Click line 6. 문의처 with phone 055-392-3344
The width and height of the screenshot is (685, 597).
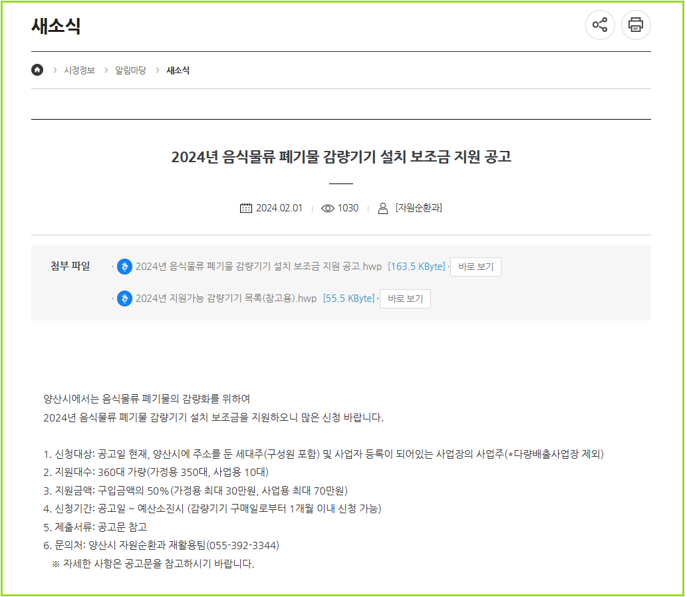pyautogui.click(x=161, y=545)
